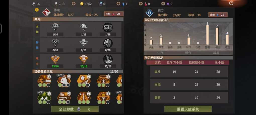Click the tallest bar valued 8 in chart
This screenshot has height=115, width=256.
tap(207, 35)
